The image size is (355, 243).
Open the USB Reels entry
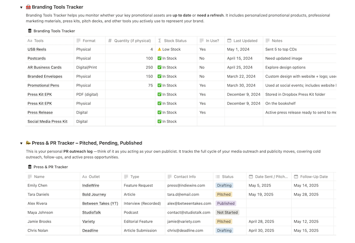(x=37, y=49)
